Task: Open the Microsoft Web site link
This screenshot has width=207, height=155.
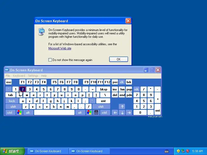Action: tap(60, 48)
